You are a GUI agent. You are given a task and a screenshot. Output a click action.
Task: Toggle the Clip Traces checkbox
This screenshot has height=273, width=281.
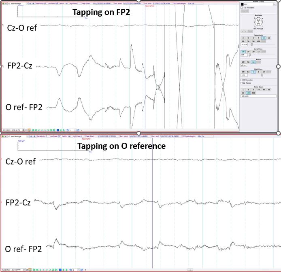pos(242,83)
